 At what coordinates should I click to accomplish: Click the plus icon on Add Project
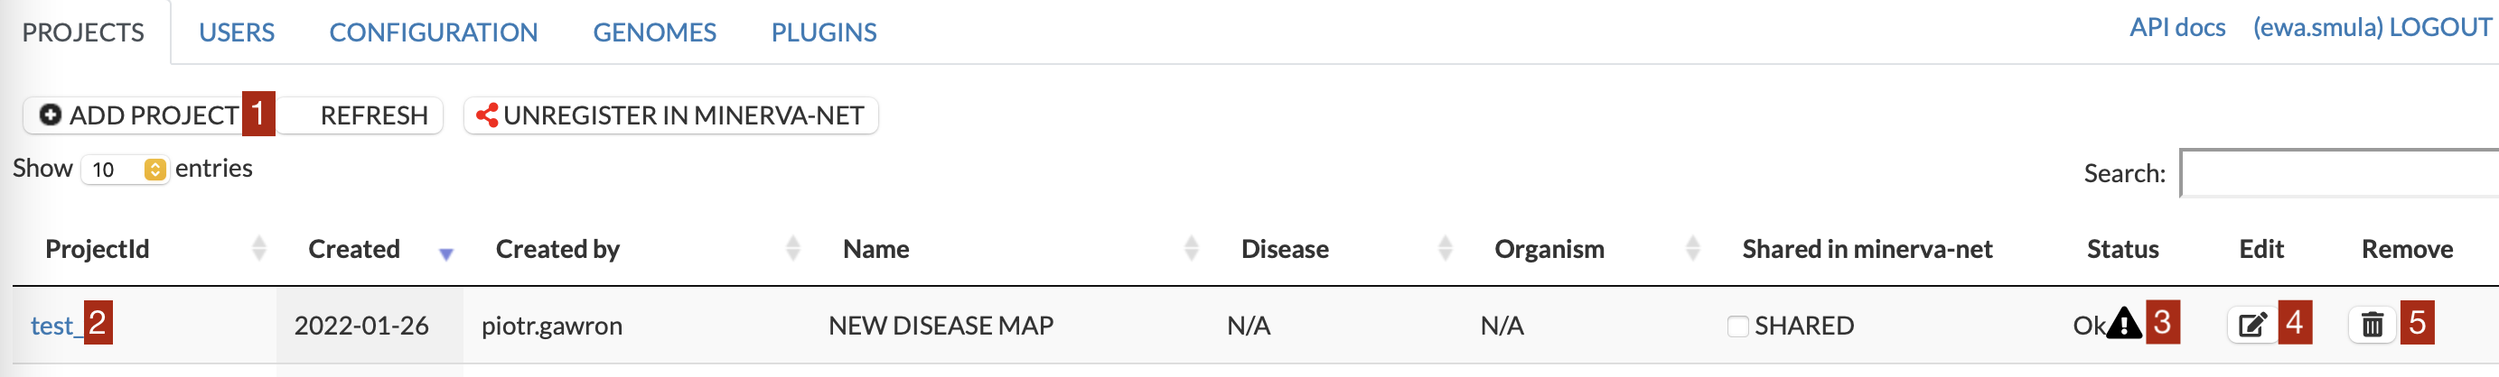tap(51, 115)
